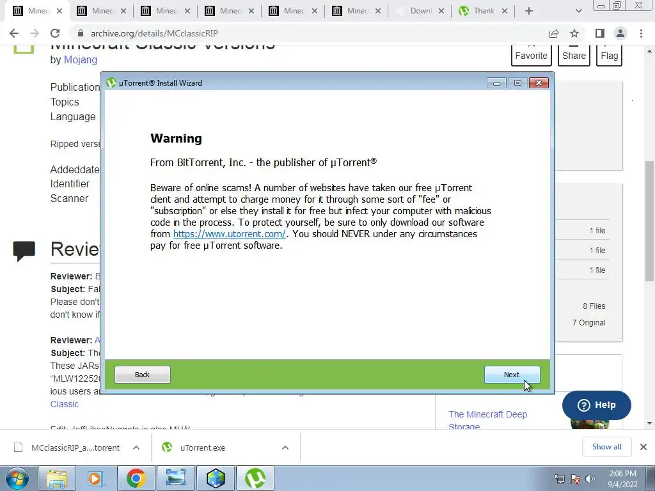The width and height of the screenshot is (655, 491).
Task: Click Next in the µTorrent Install Wizard
Action: coord(512,375)
